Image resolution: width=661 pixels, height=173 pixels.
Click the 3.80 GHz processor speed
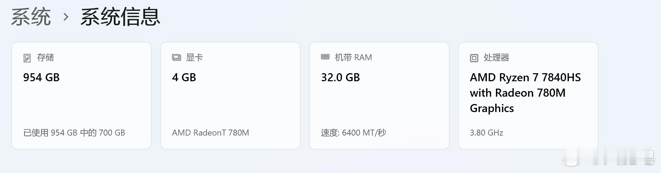(486, 133)
